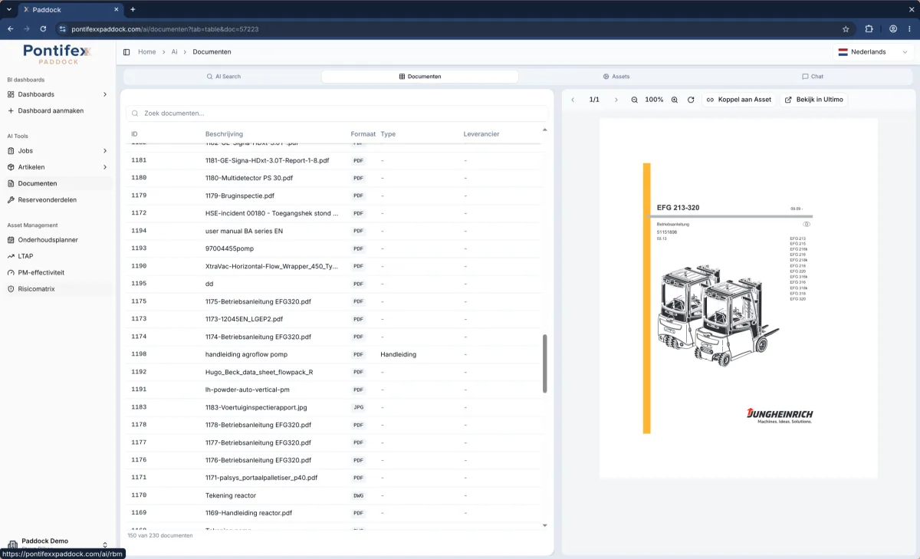
Task: Switch to the AI Search tab
Action: [x=223, y=77]
